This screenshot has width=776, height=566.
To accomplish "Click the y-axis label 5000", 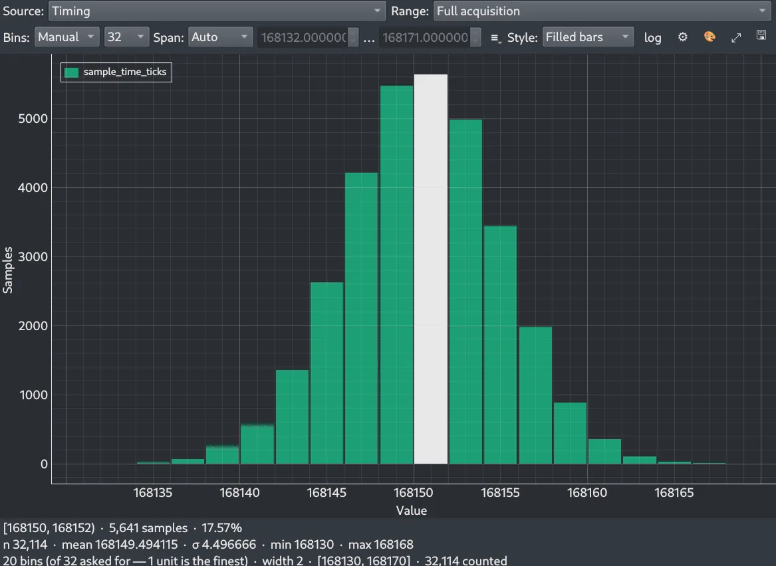I will (33, 119).
